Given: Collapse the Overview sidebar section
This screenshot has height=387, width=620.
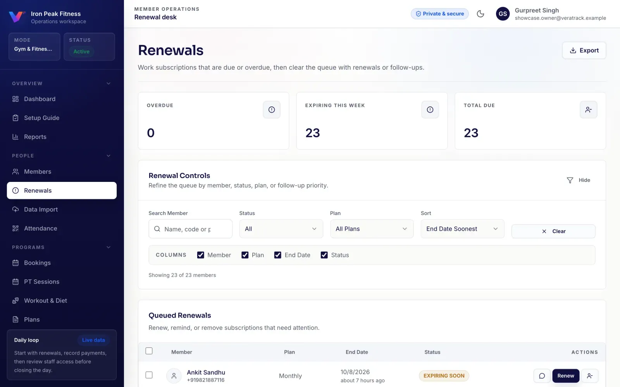Looking at the screenshot, I should 108,84.
